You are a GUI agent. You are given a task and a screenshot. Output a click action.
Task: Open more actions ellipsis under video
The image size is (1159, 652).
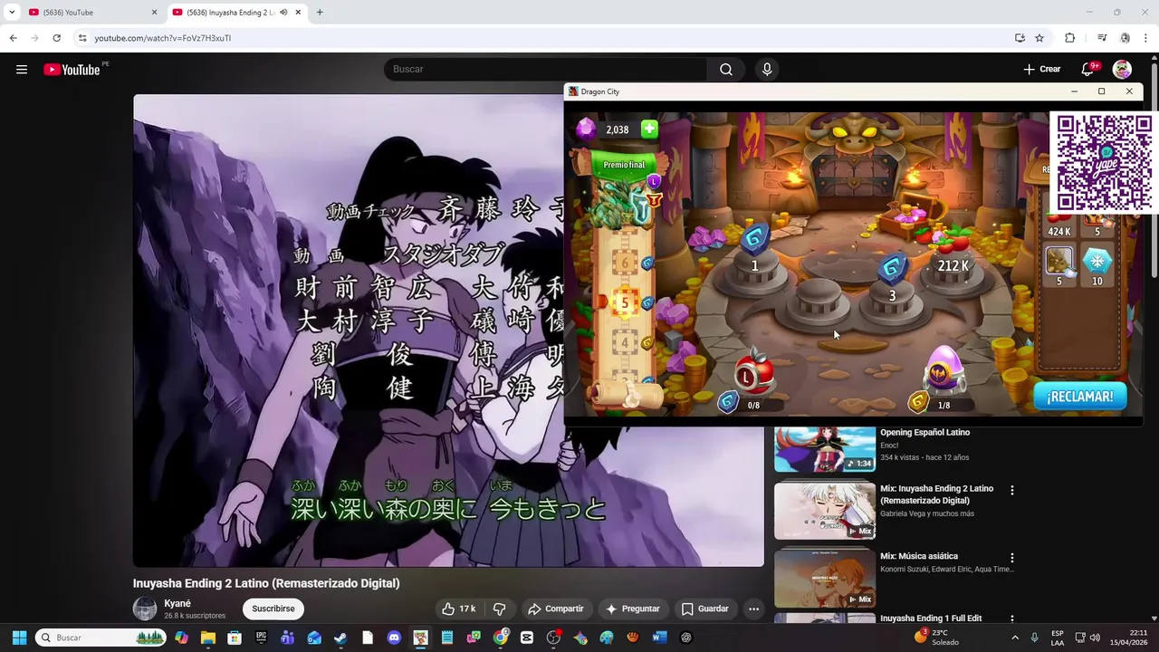click(753, 609)
